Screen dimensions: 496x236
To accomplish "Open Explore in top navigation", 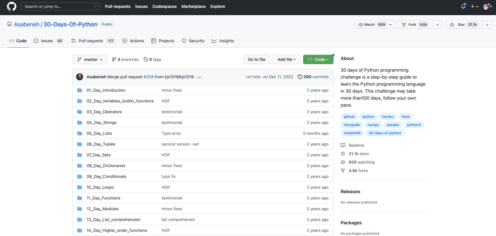I will pyautogui.click(x=218, y=6).
